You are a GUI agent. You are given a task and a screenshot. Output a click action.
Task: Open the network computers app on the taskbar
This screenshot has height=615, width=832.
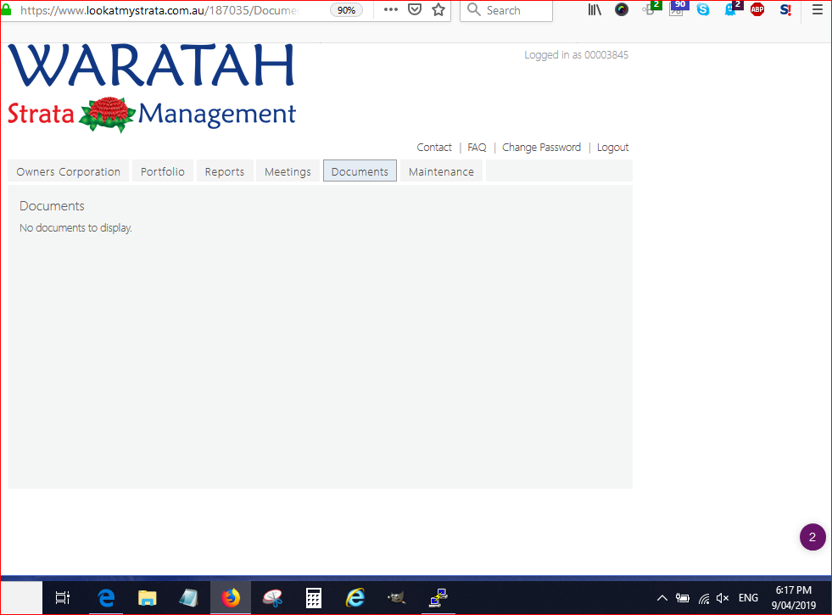coord(438,598)
